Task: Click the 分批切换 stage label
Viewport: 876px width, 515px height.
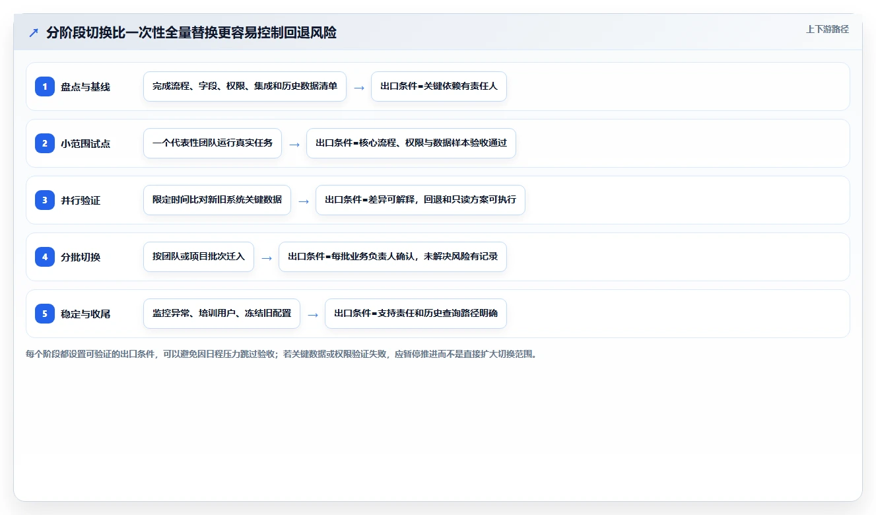Action: click(x=81, y=257)
